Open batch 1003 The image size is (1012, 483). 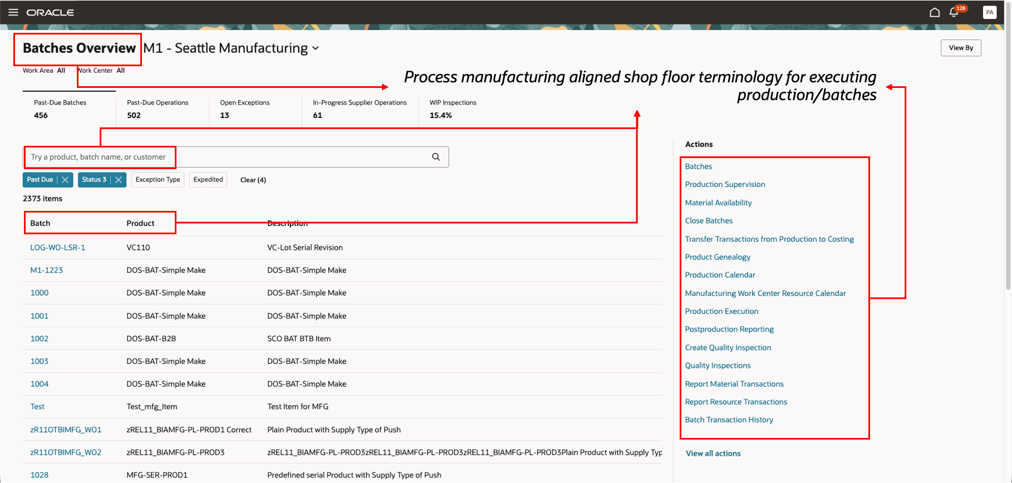point(40,362)
